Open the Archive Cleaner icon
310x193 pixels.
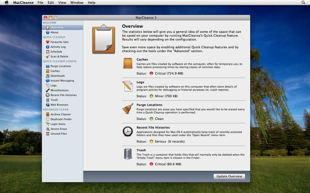48,114
